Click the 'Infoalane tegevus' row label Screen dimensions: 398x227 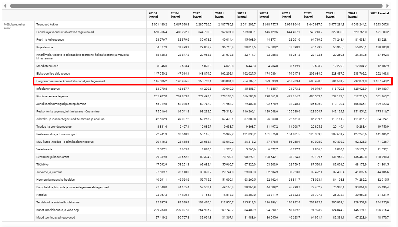point(48,89)
